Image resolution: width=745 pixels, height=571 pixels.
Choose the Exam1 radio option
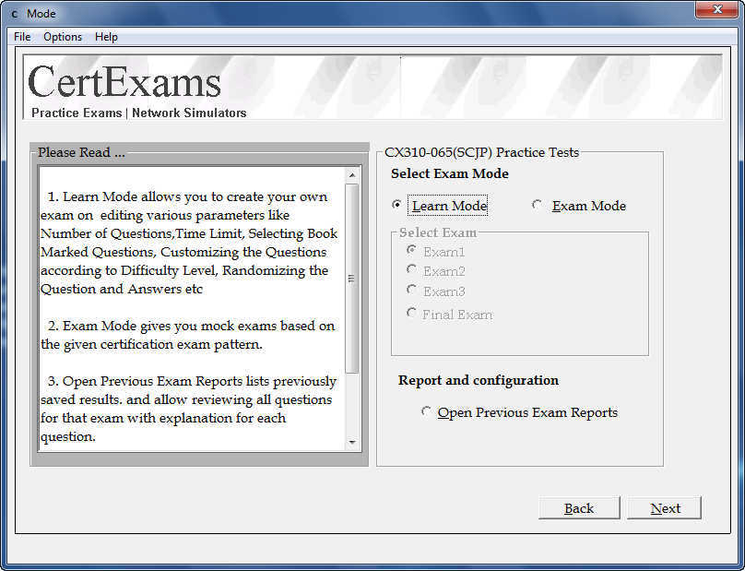pos(436,251)
